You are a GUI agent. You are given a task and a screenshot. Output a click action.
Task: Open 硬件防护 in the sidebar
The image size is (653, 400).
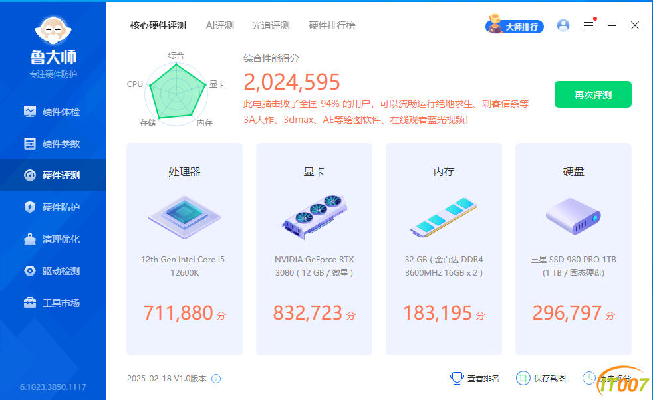click(53, 207)
